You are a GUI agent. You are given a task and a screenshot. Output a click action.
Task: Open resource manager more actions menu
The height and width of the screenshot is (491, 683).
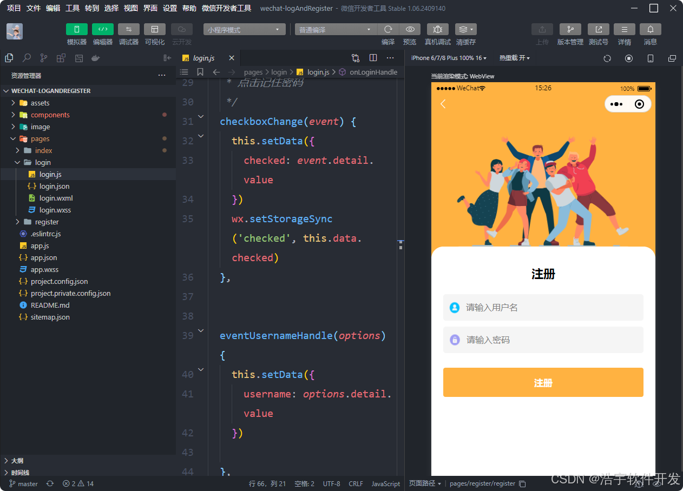pos(162,75)
